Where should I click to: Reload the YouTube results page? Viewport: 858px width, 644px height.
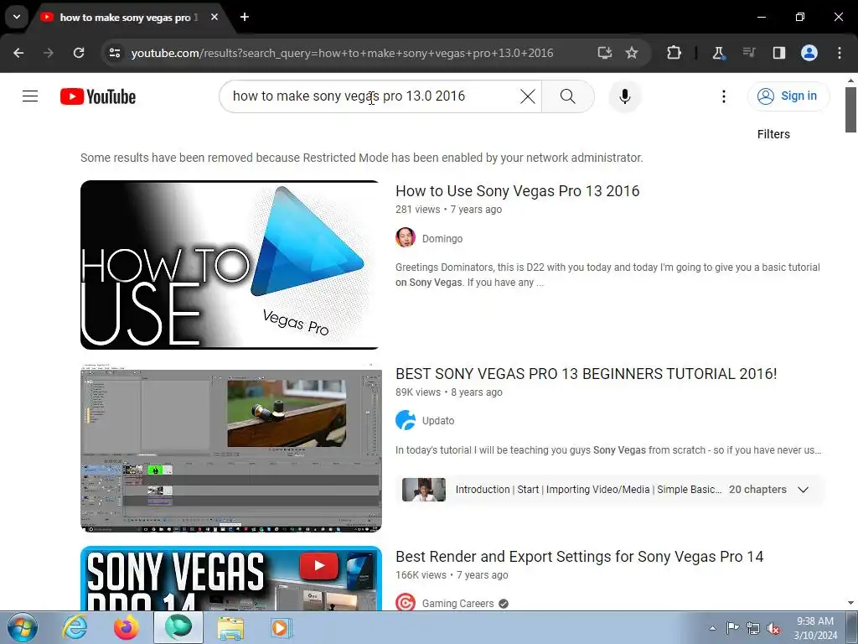click(79, 53)
